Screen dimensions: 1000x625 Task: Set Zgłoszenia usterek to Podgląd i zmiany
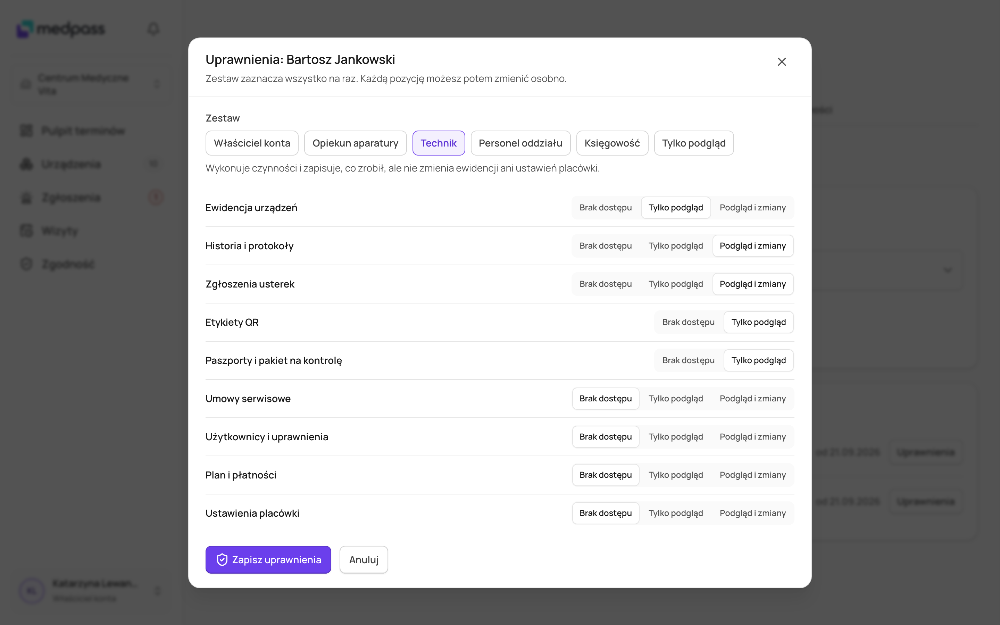(x=752, y=284)
